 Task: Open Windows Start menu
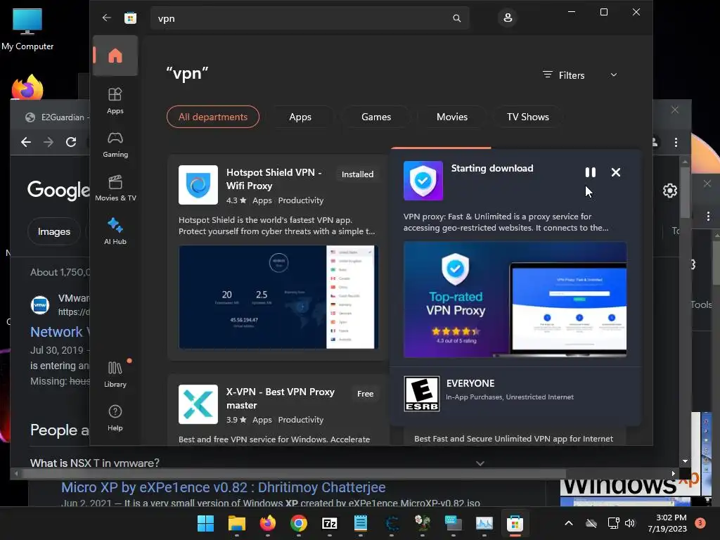tap(205, 523)
